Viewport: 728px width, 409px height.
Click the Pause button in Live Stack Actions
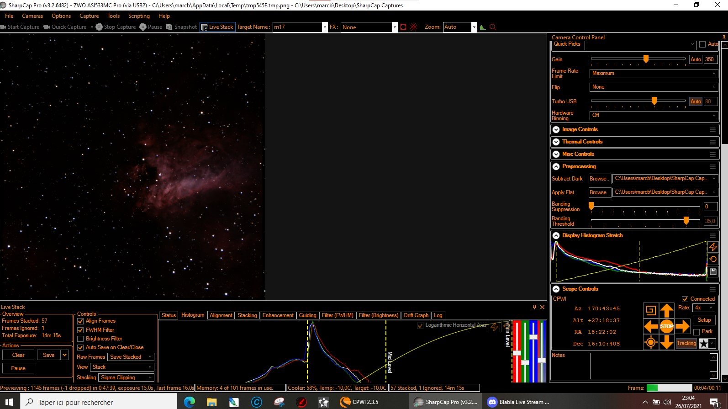(18, 368)
